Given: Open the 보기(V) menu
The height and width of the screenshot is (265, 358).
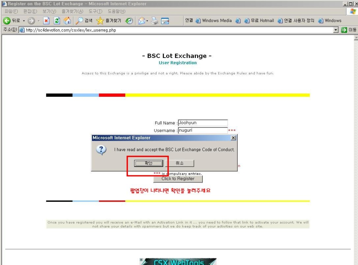Looking at the screenshot, I should coord(49,11).
